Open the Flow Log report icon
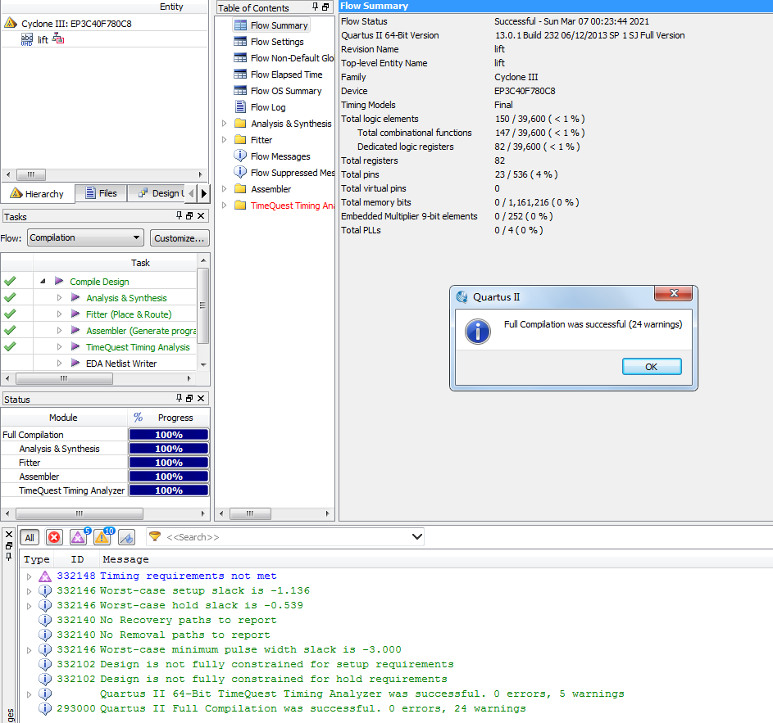Image resolution: width=773 pixels, height=723 pixels. click(240, 107)
